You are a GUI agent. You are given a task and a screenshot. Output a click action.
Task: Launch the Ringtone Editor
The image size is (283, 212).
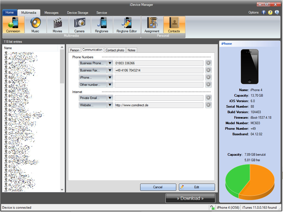coord(127,25)
